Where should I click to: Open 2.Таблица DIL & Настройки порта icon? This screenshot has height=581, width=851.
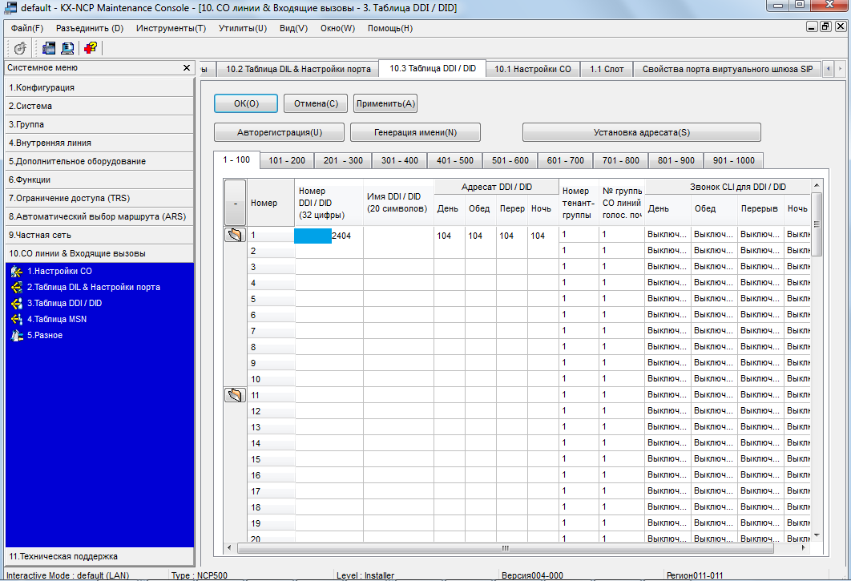tap(16, 288)
